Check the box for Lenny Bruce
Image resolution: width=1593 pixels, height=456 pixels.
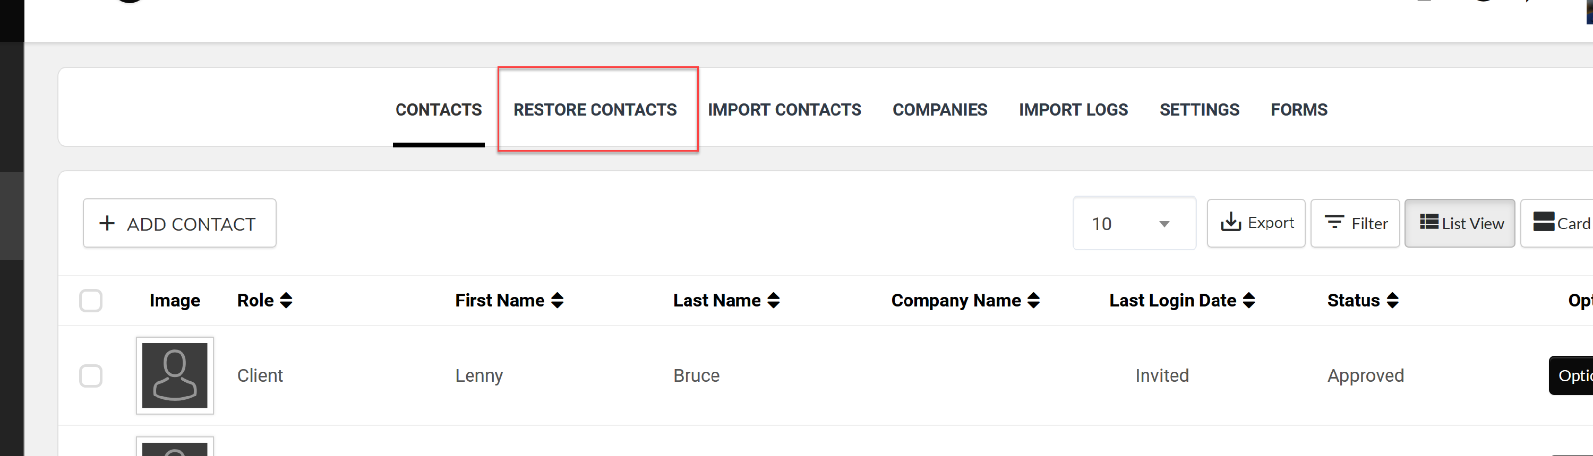click(x=91, y=376)
